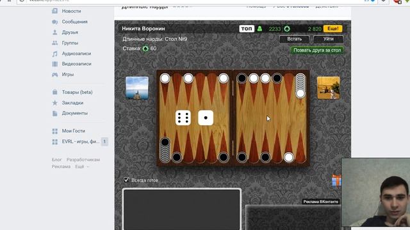Open Товары (beta) link
Viewport: 410px width, 230px height.
77,92
